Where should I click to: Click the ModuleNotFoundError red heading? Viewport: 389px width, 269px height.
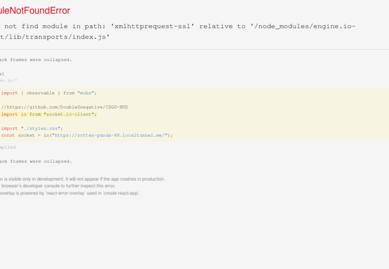(35, 11)
